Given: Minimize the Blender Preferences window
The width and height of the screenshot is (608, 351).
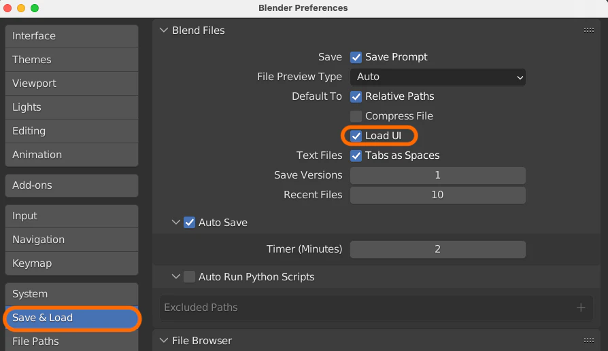Looking at the screenshot, I should [x=21, y=8].
